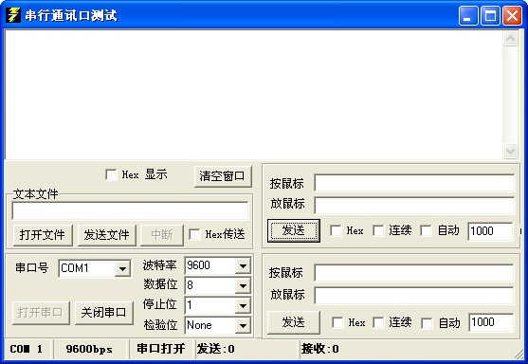The height and width of the screenshot is (364, 528).
Task: Open the 波特率 9600 dropdown
Action: (x=243, y=266)
